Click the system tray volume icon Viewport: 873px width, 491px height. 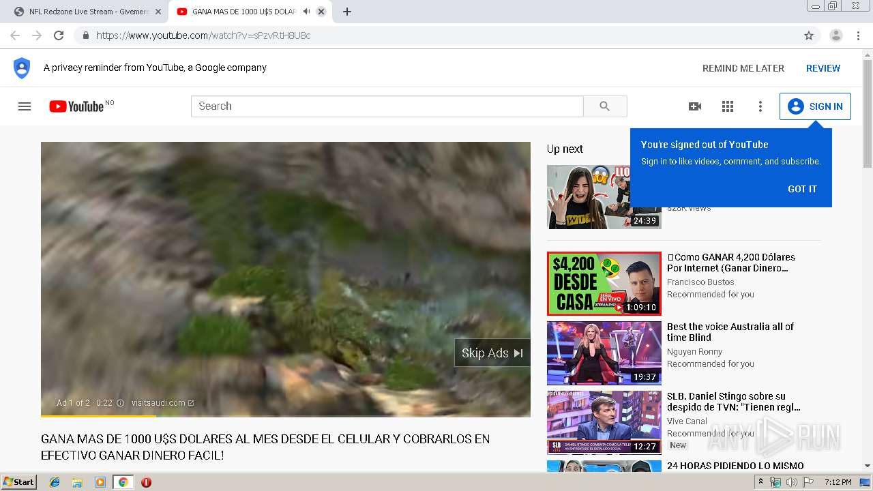pos(791,482)
